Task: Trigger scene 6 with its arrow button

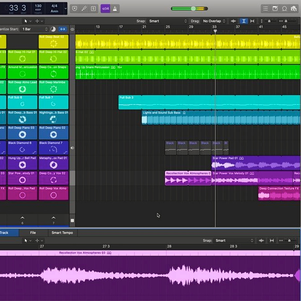Action: [x=22, y=218]
